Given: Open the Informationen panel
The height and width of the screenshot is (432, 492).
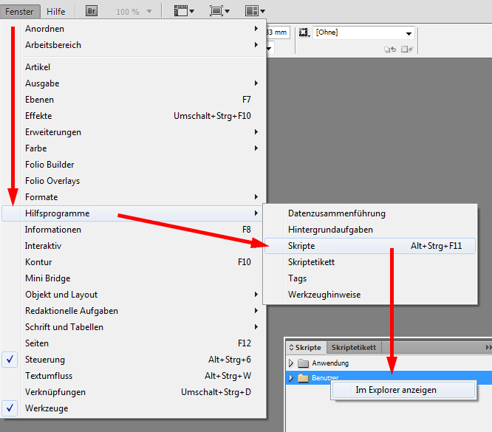Looking at the screenshot, I should coord(132,230).
